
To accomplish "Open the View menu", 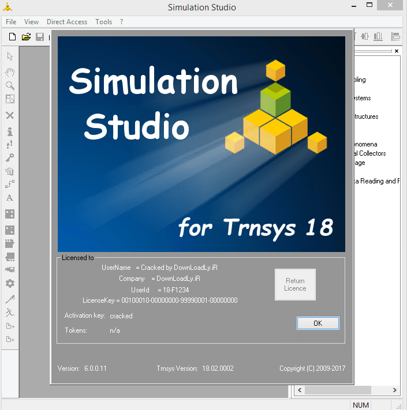I will [x=31, y=22].
